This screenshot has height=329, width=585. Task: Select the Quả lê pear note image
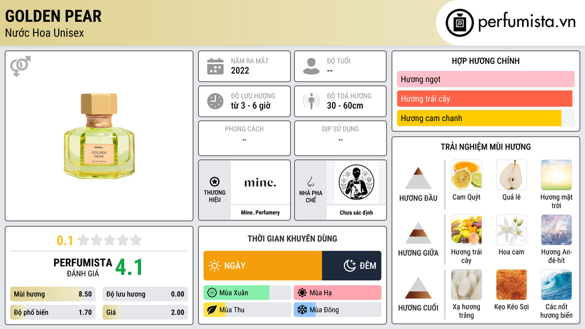coord(511,175)
